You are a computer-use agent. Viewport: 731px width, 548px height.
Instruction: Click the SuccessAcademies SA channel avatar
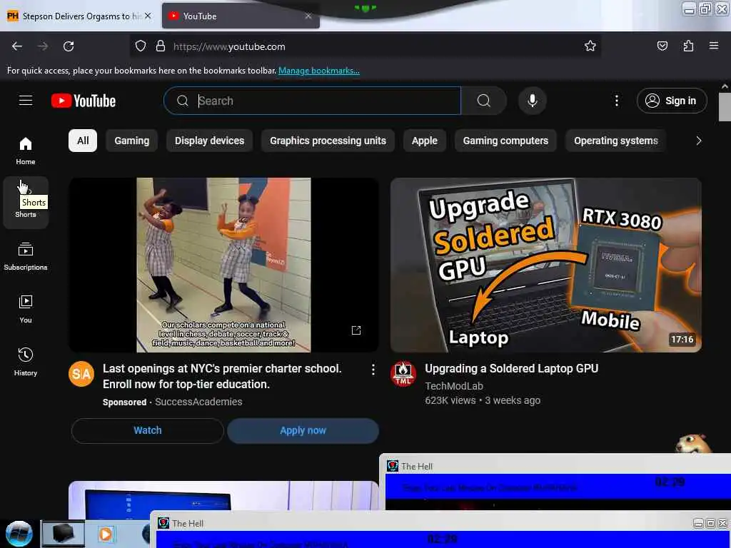[81, 374]
